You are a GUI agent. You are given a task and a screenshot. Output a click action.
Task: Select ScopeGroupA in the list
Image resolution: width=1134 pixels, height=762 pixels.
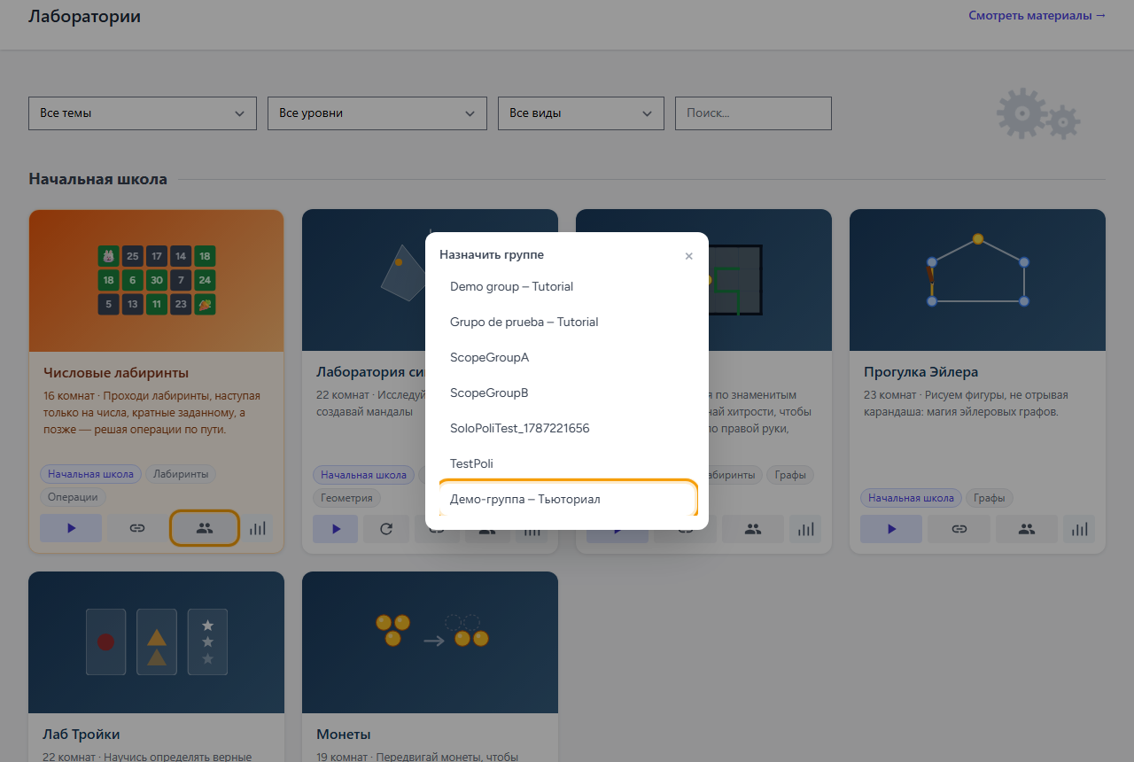click(x=567, y=357)
